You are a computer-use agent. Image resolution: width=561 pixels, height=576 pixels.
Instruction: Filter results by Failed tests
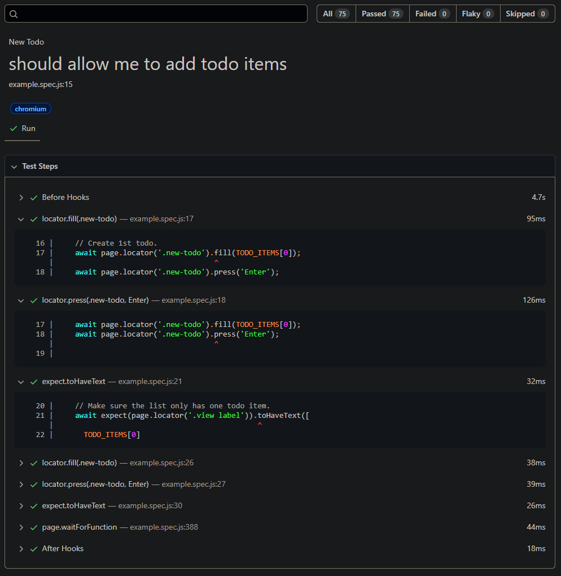[x=432, y=14]
